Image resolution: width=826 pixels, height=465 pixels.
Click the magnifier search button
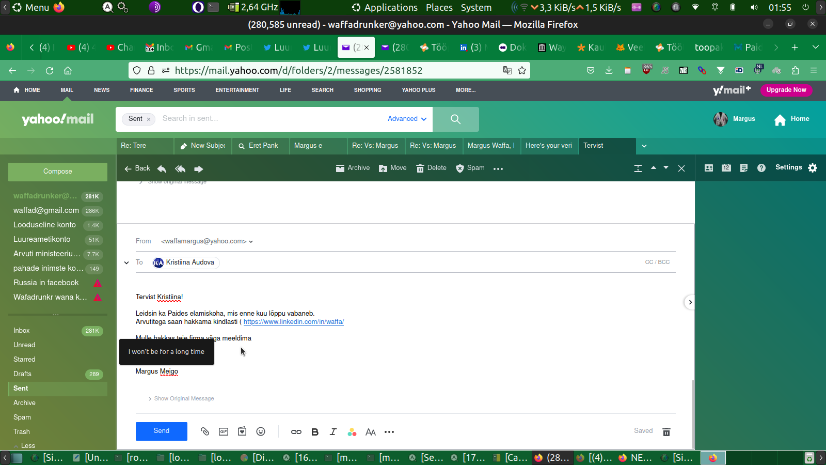point(455,119)
